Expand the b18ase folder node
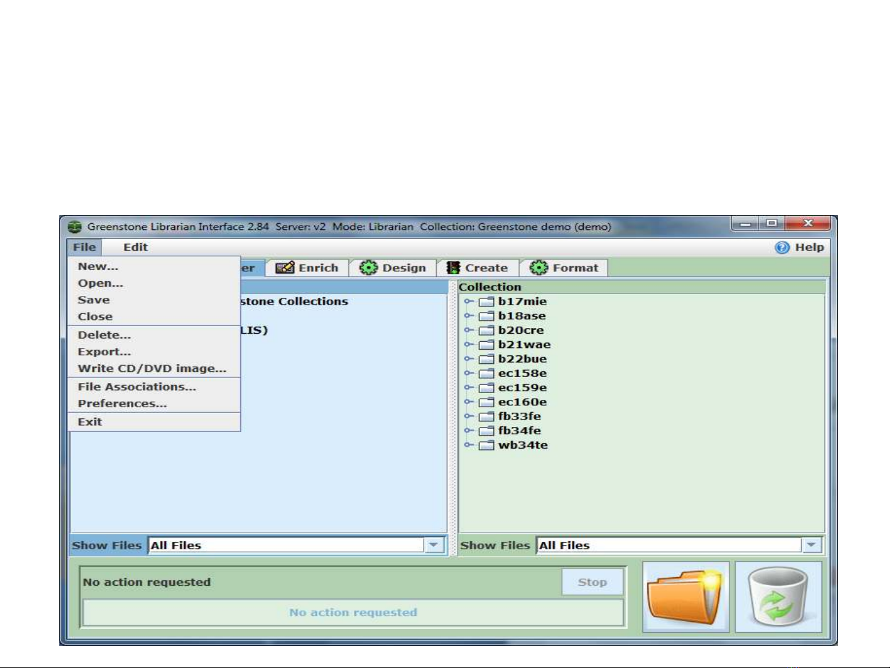Screen dimensions: 890x668 [x=469, y=316]
